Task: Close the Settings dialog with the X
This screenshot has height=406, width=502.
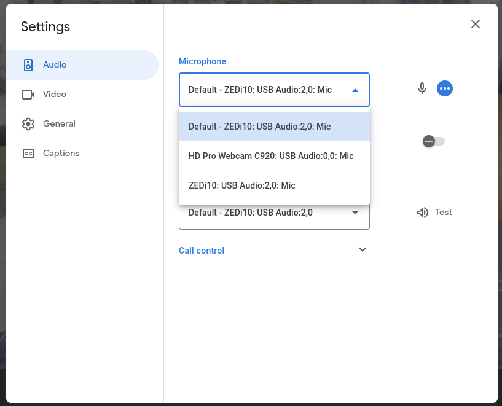Action: pos(475,24)
